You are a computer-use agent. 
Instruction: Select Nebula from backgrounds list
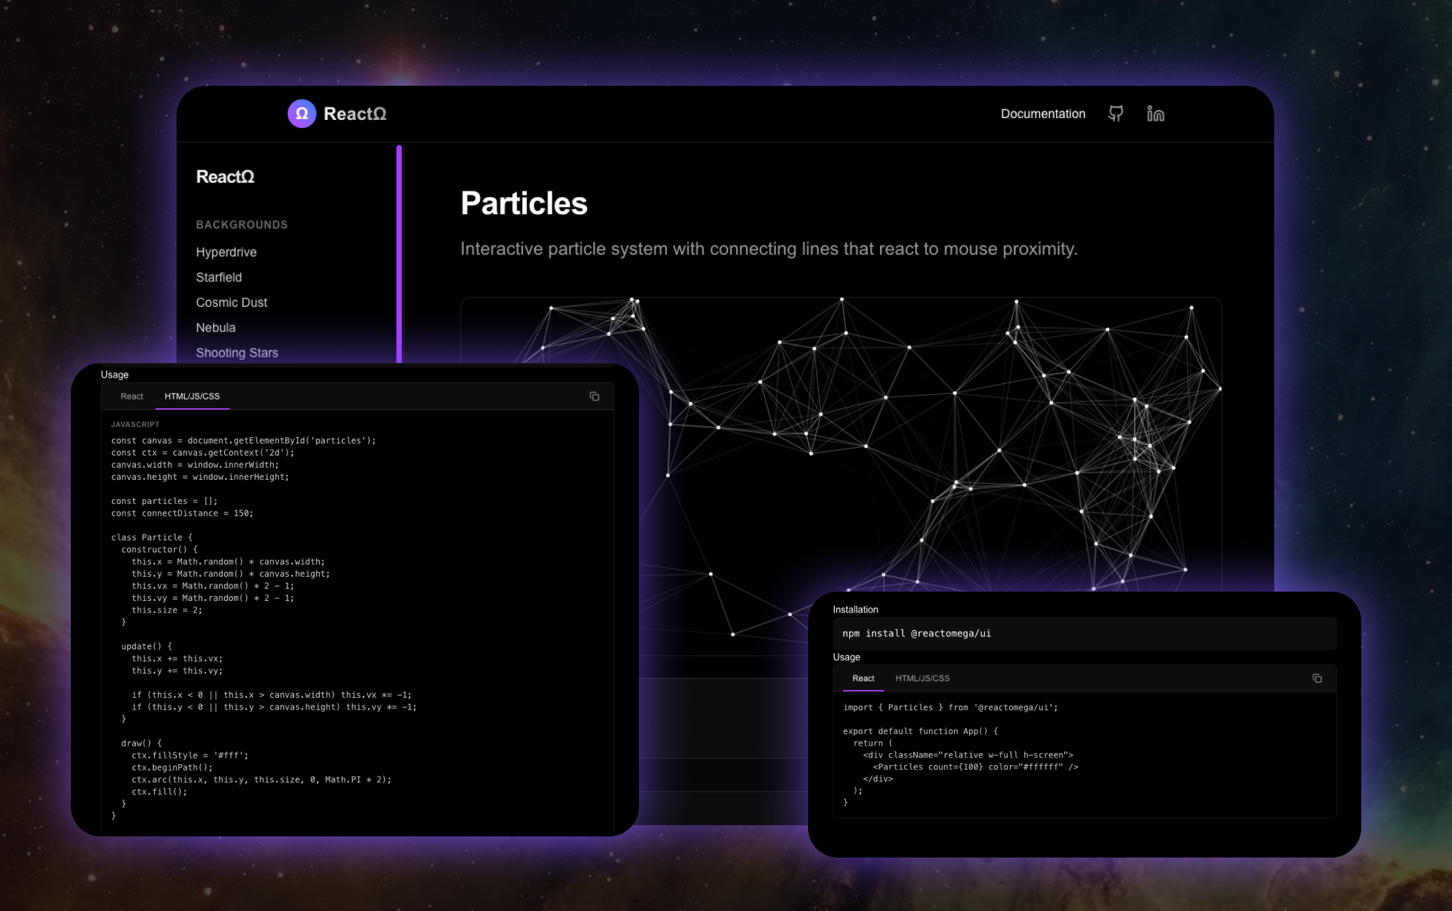point(216,327)
